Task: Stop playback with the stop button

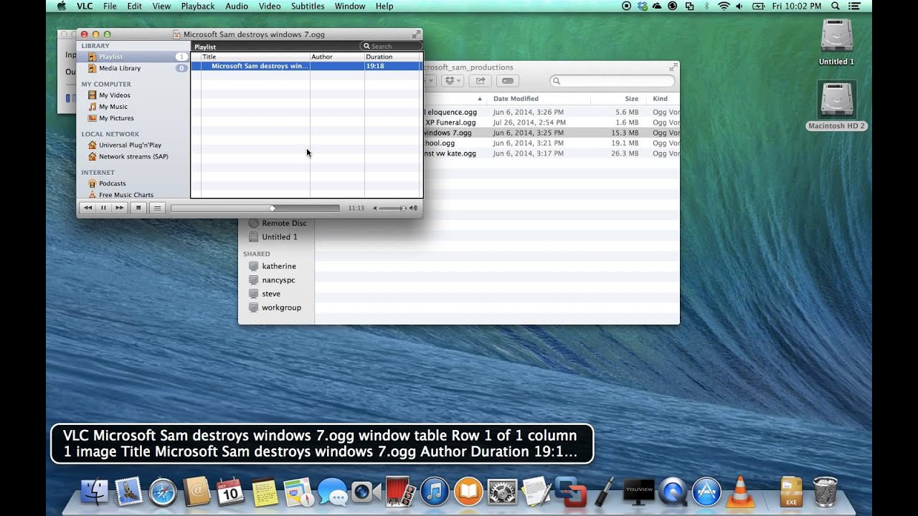Action: [139, 208]
